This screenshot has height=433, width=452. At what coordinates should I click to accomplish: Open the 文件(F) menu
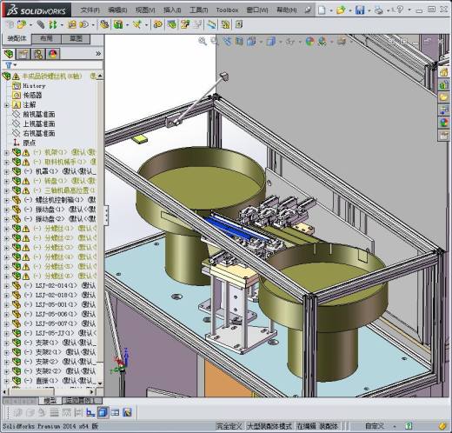pos(90,10)
